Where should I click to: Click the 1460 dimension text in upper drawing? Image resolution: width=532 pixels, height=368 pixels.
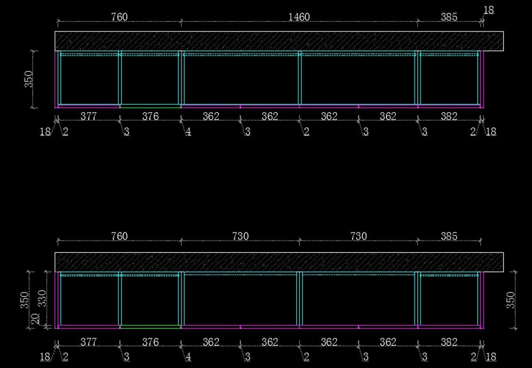click(299, 17)
